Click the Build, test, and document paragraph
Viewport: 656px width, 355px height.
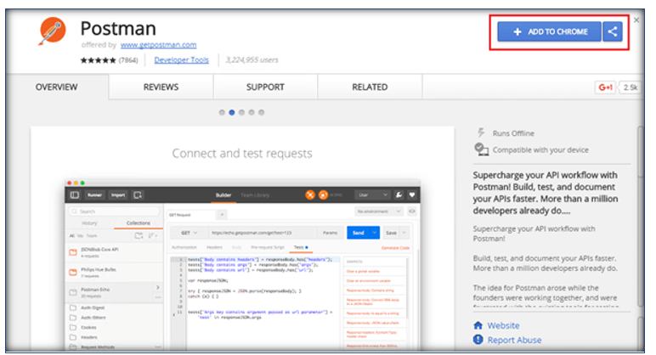546,263
